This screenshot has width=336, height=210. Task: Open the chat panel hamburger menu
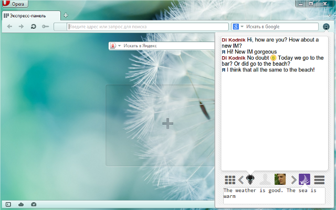pos(319,179)
